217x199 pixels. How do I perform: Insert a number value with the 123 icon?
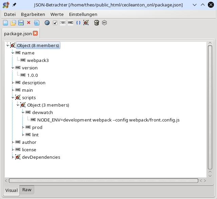63,23
